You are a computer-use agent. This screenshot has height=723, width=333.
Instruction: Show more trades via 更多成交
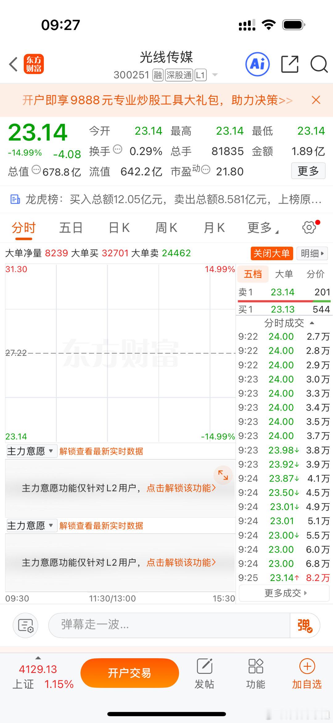point(284,593)
